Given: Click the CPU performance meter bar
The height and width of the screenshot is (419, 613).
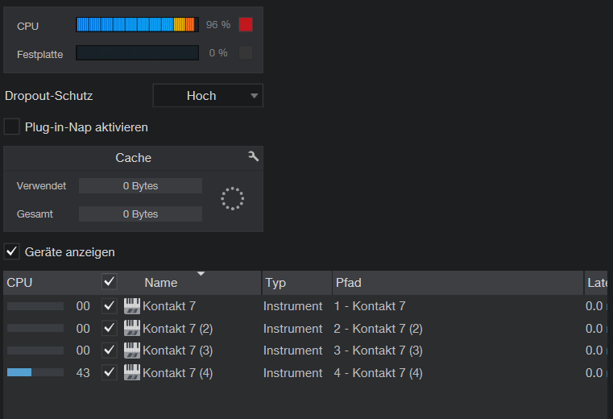Looking at the screenshot, I should click(137, 25).
